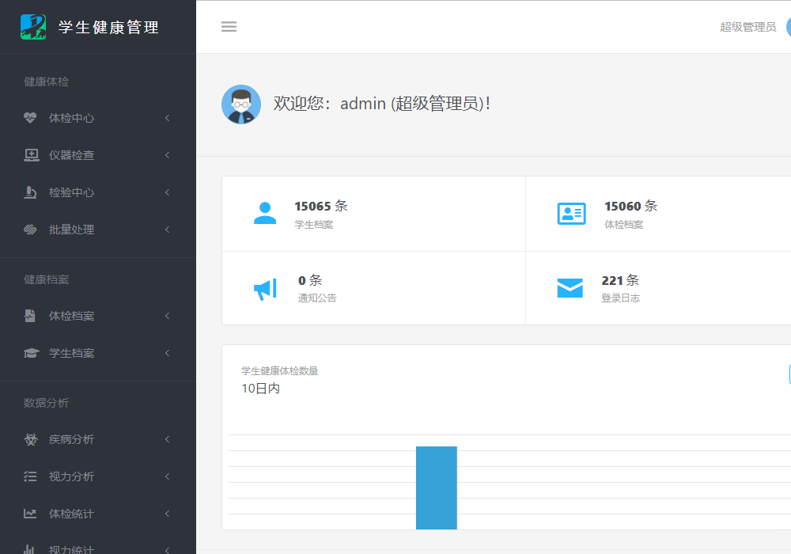The image size is (791, 554).
Task: Click the admin avatar picture
Action: (x=241, y=104)
